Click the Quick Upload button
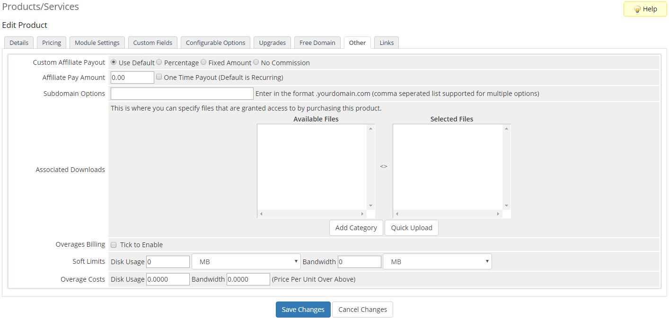This screenshot has height=319, width=669. tap(412, 228)
